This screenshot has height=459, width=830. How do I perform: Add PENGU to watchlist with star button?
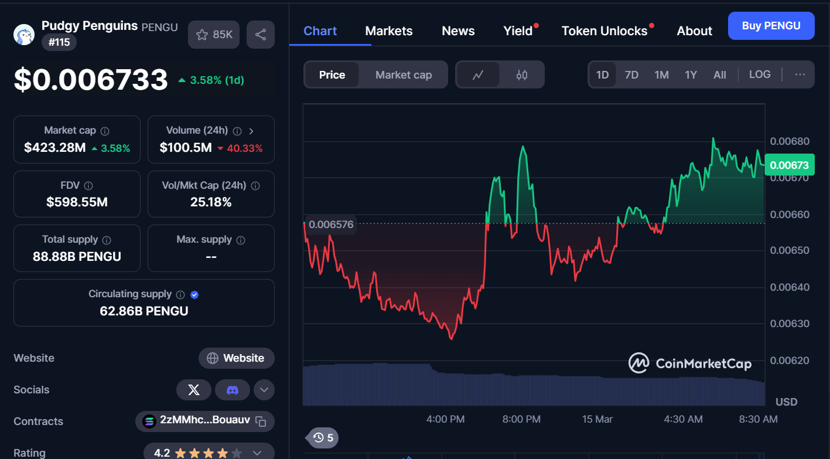(x=214, y=35)
